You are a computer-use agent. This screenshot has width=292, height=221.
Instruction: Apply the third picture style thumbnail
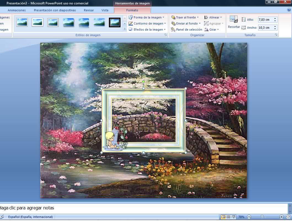point(53,22)
